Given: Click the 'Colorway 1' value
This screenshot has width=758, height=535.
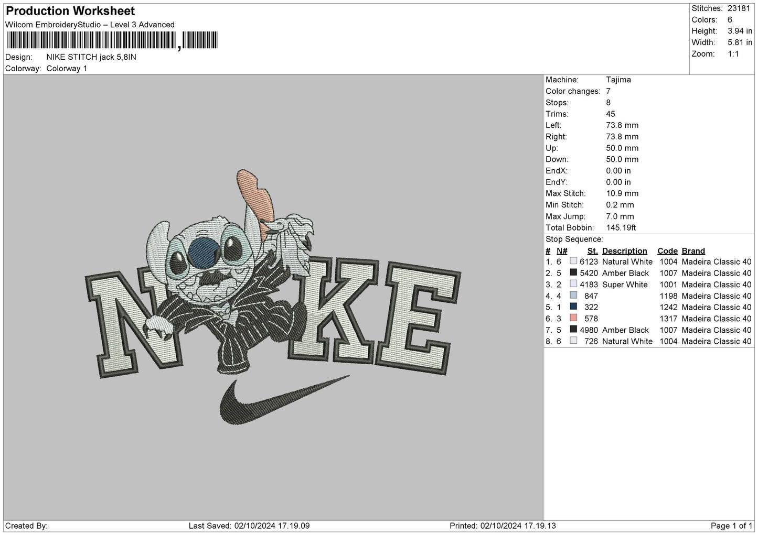Looking at the screenshot, I should [x=67, y=69].
